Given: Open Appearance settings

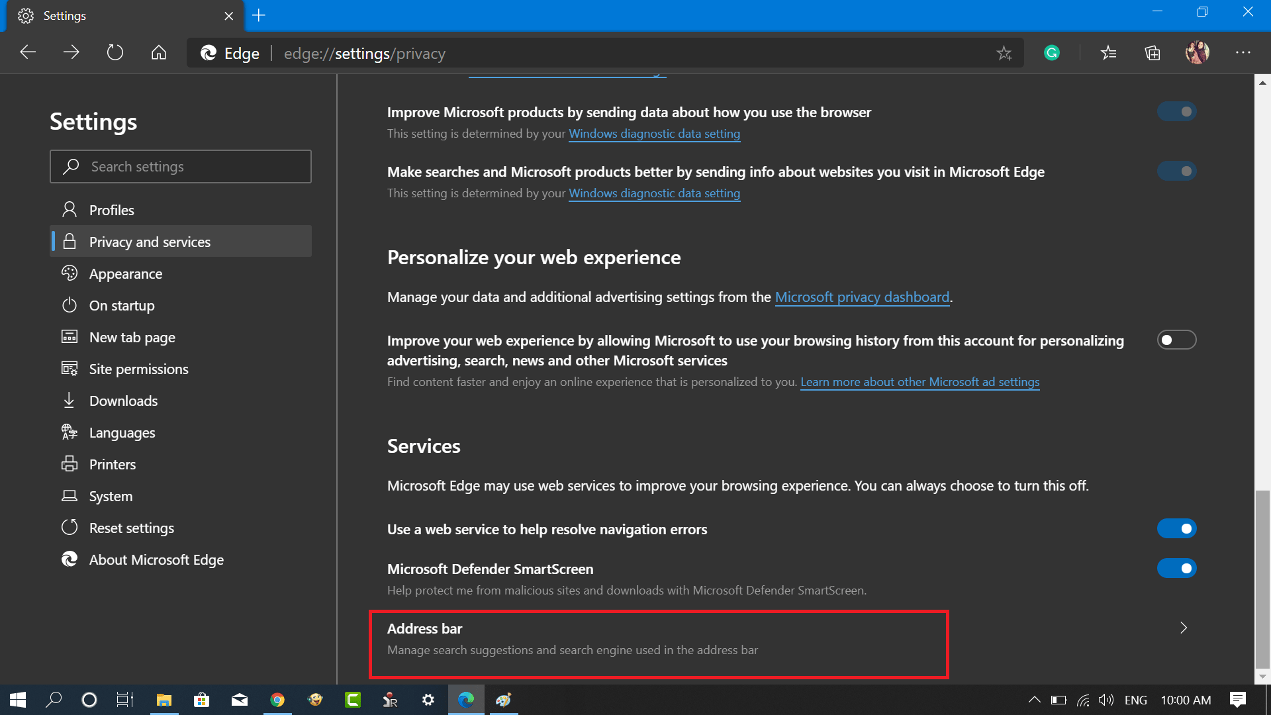Looking at the screenshot, I should (x=181, y=273).
